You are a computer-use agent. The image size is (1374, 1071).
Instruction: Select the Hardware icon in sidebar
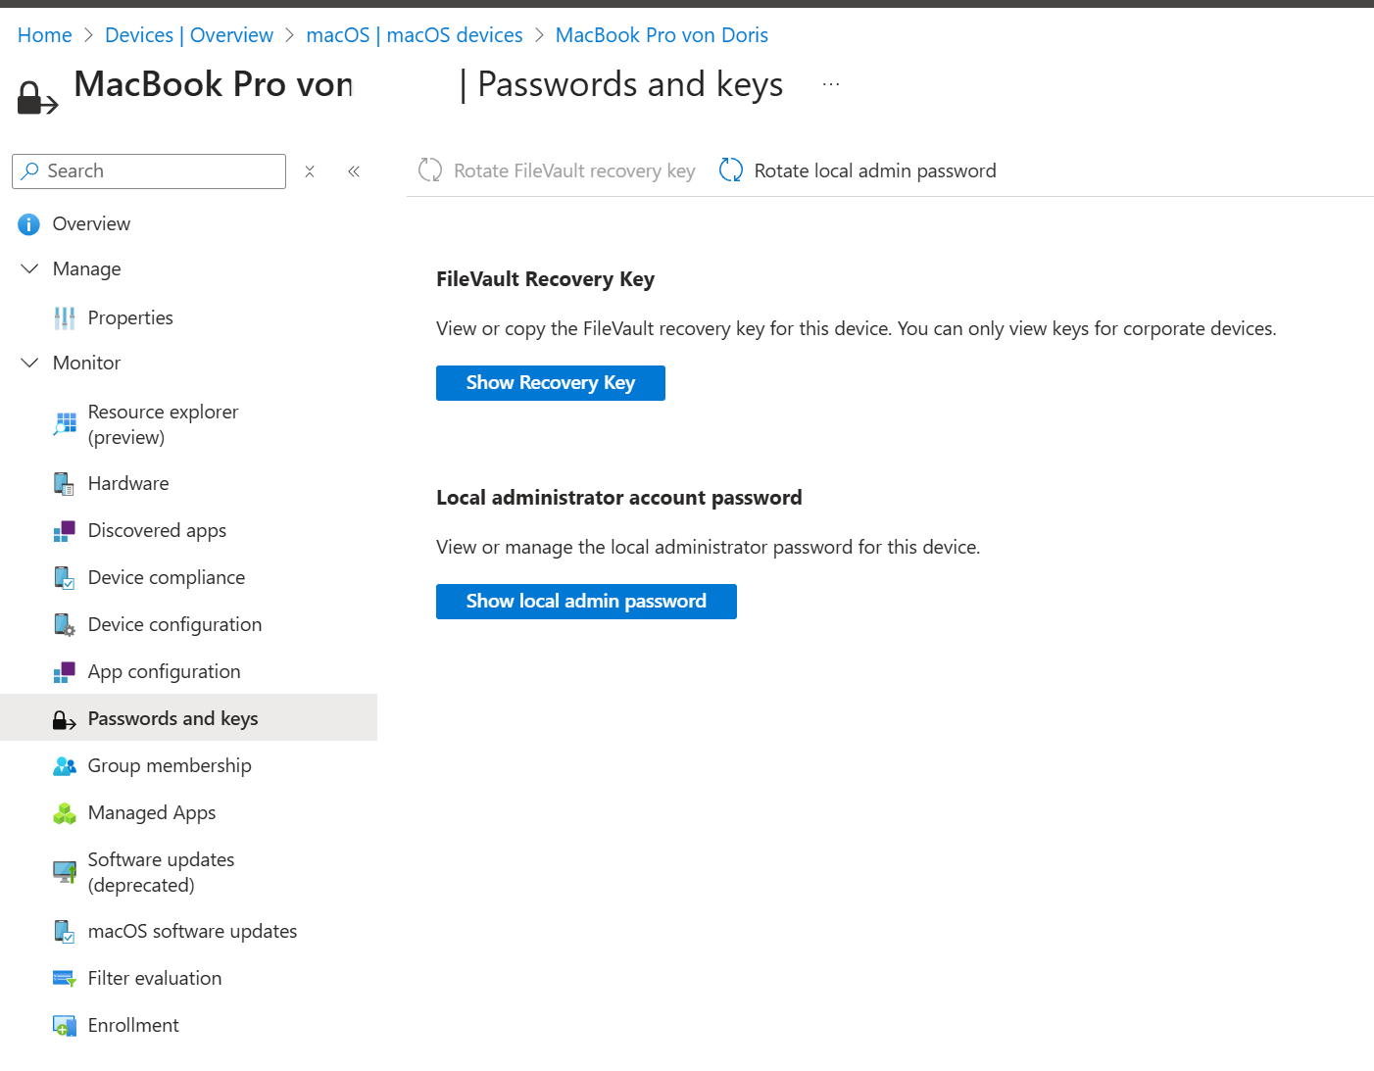[x=64, y=483]
